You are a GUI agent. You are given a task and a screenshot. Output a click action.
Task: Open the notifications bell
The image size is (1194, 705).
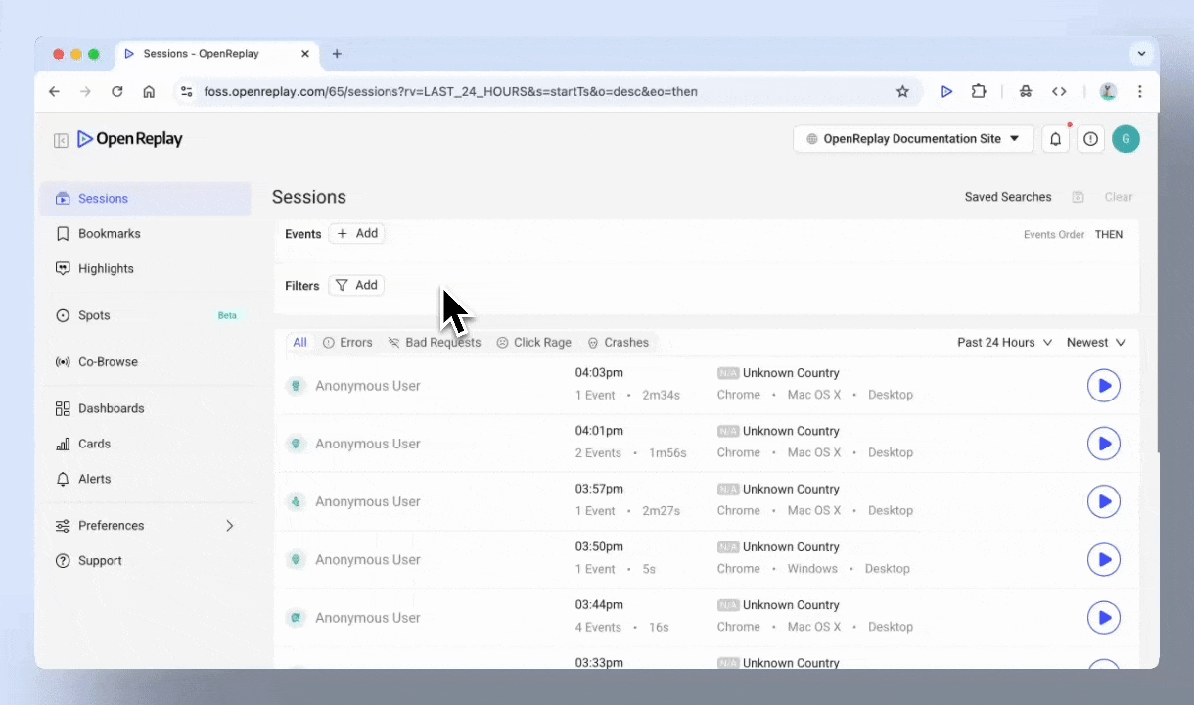click(x=1055, y=139)
